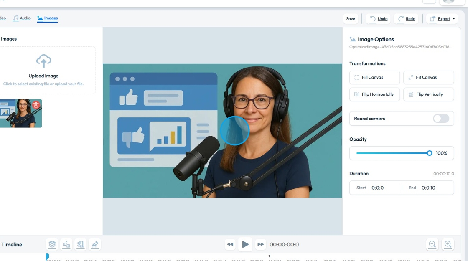The height and width of the screenshot is (261, 468).
Task: Delete the uploaded image thumbnail
Action: [x=36, y=105]
